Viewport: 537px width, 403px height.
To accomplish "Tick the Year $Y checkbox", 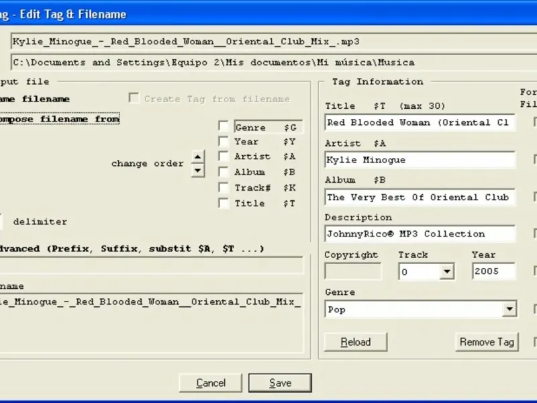I will click(x=224, y=141).
